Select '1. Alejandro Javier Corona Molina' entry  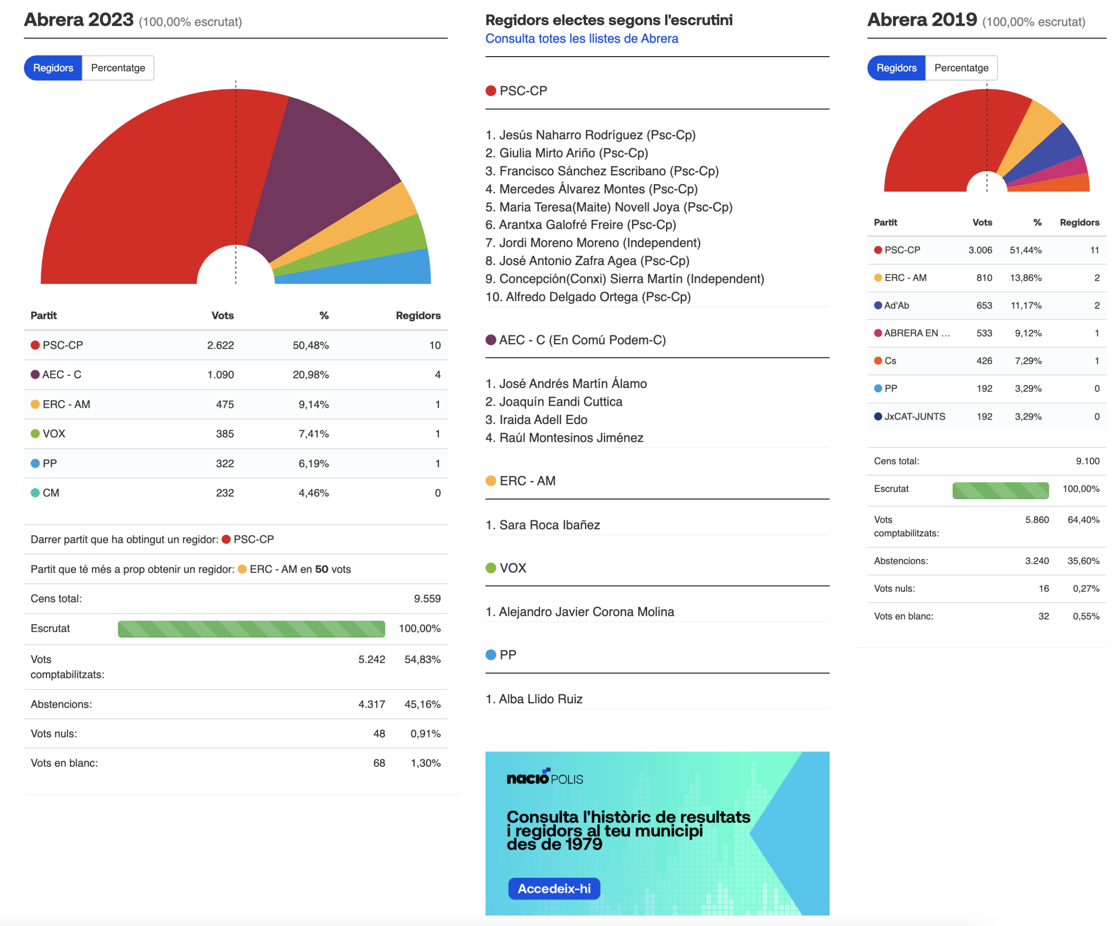click(580, 612)
